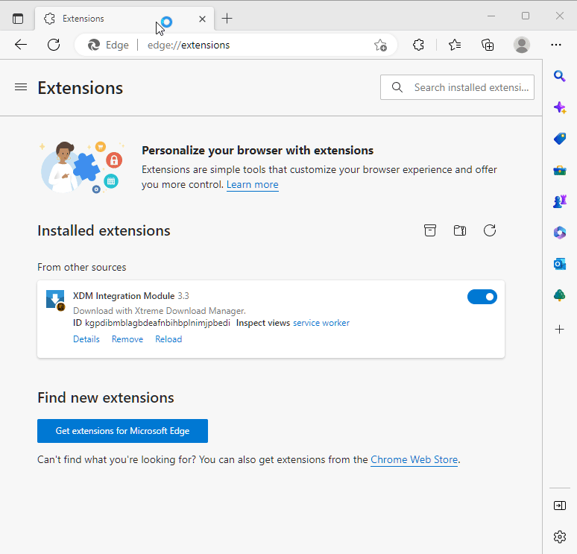Click the XDM Integration Module icon
Screen dimensions: 577x554
tap(56, 300)
